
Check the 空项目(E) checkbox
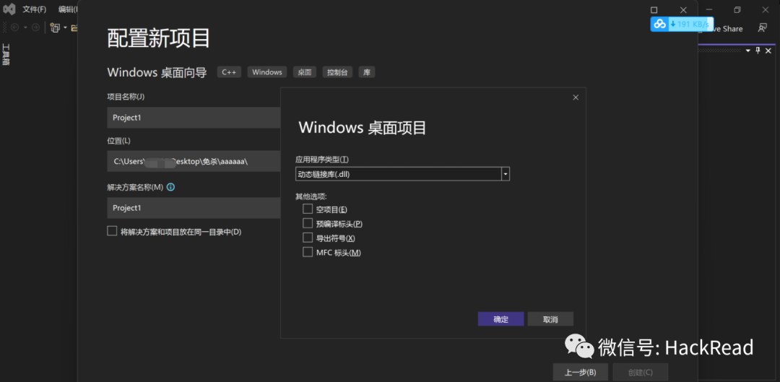(308, 209)
